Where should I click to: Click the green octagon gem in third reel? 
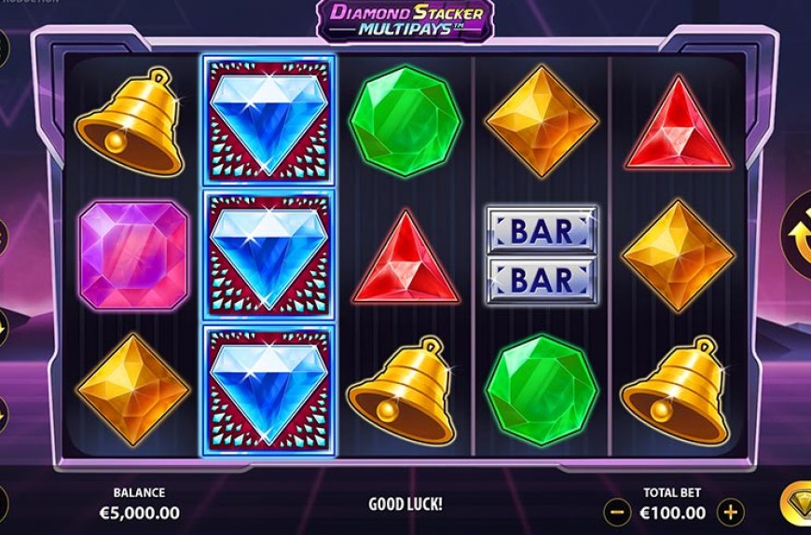pyautogui.click(x=405, y=121)
